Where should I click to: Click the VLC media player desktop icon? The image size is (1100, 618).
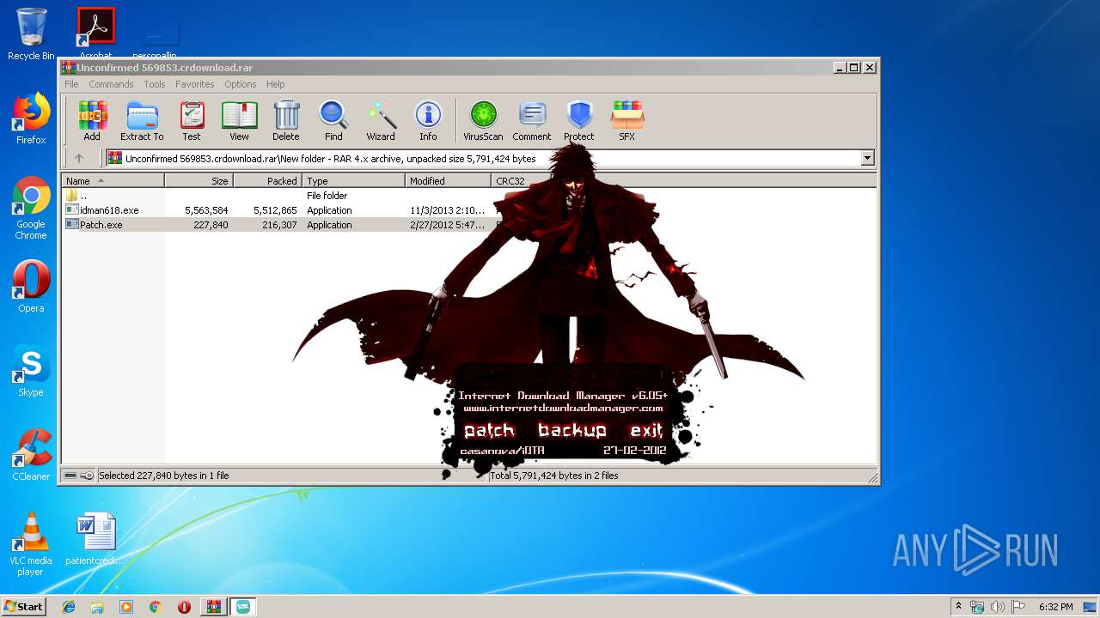[31, 543]
